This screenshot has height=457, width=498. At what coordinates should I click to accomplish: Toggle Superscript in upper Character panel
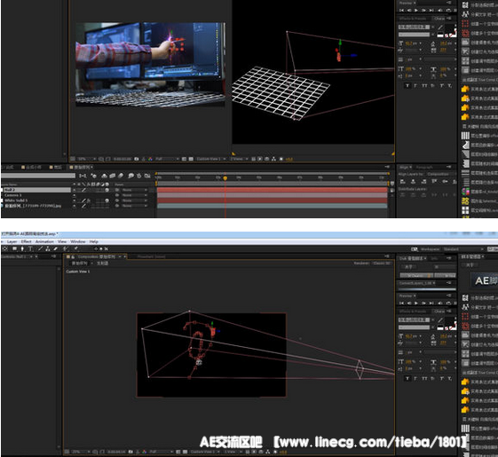pos(441,86)
